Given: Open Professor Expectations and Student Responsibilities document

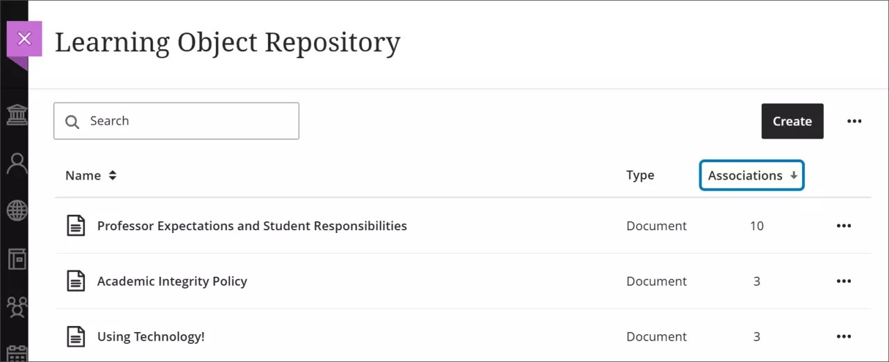Looking at the screenshot, I should (x=252, y=225).
